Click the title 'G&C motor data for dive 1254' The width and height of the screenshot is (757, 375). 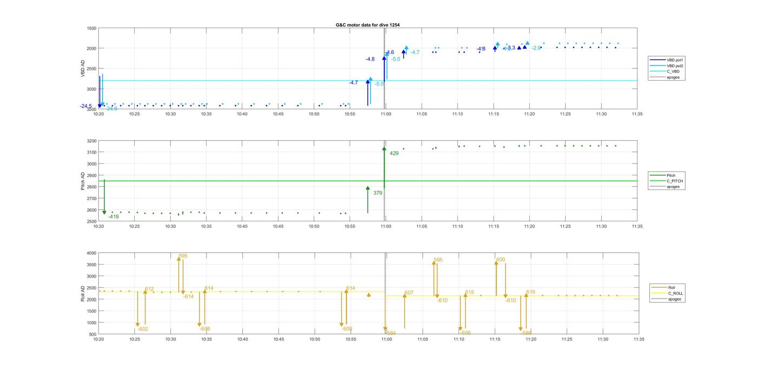[368, 25]
